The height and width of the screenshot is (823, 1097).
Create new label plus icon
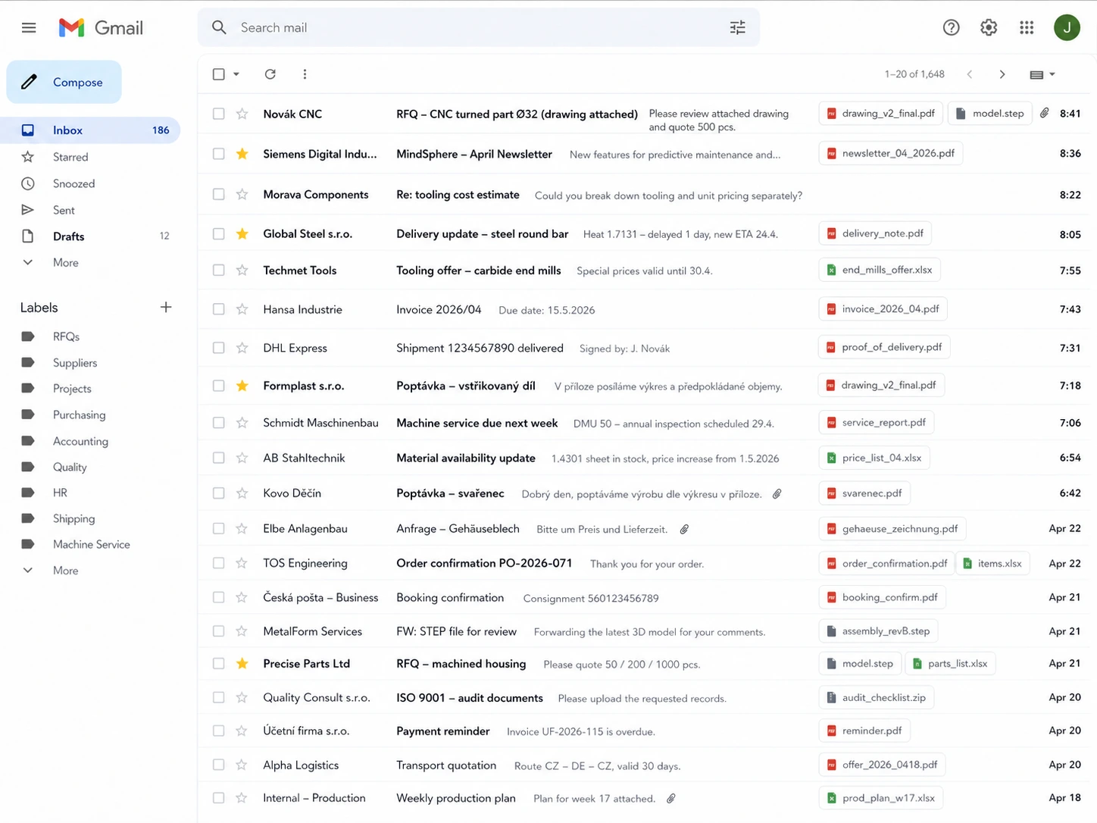166,307
